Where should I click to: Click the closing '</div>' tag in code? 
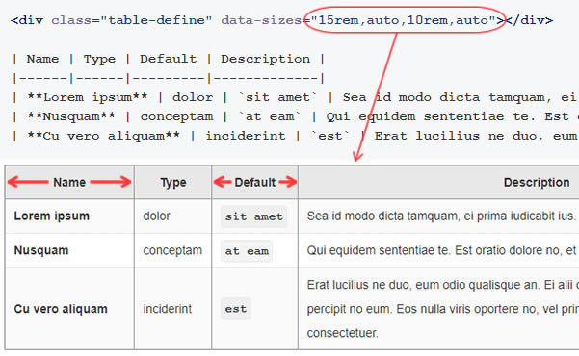click(528, 20)
